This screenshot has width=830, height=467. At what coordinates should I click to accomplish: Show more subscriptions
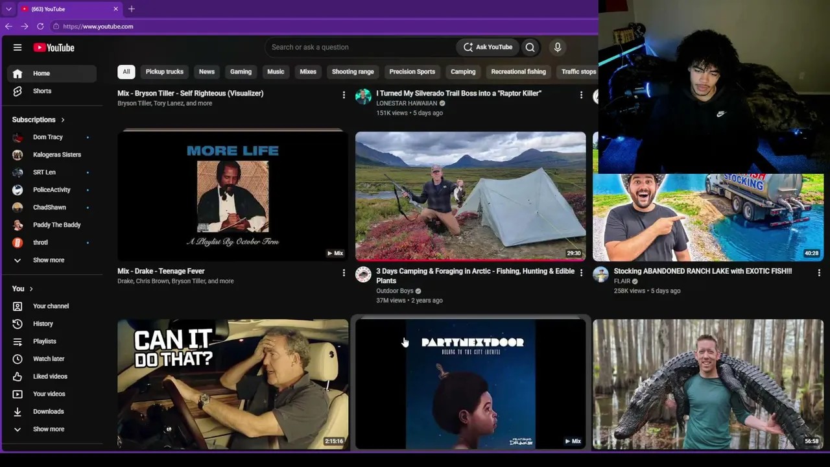coord(52,260)
